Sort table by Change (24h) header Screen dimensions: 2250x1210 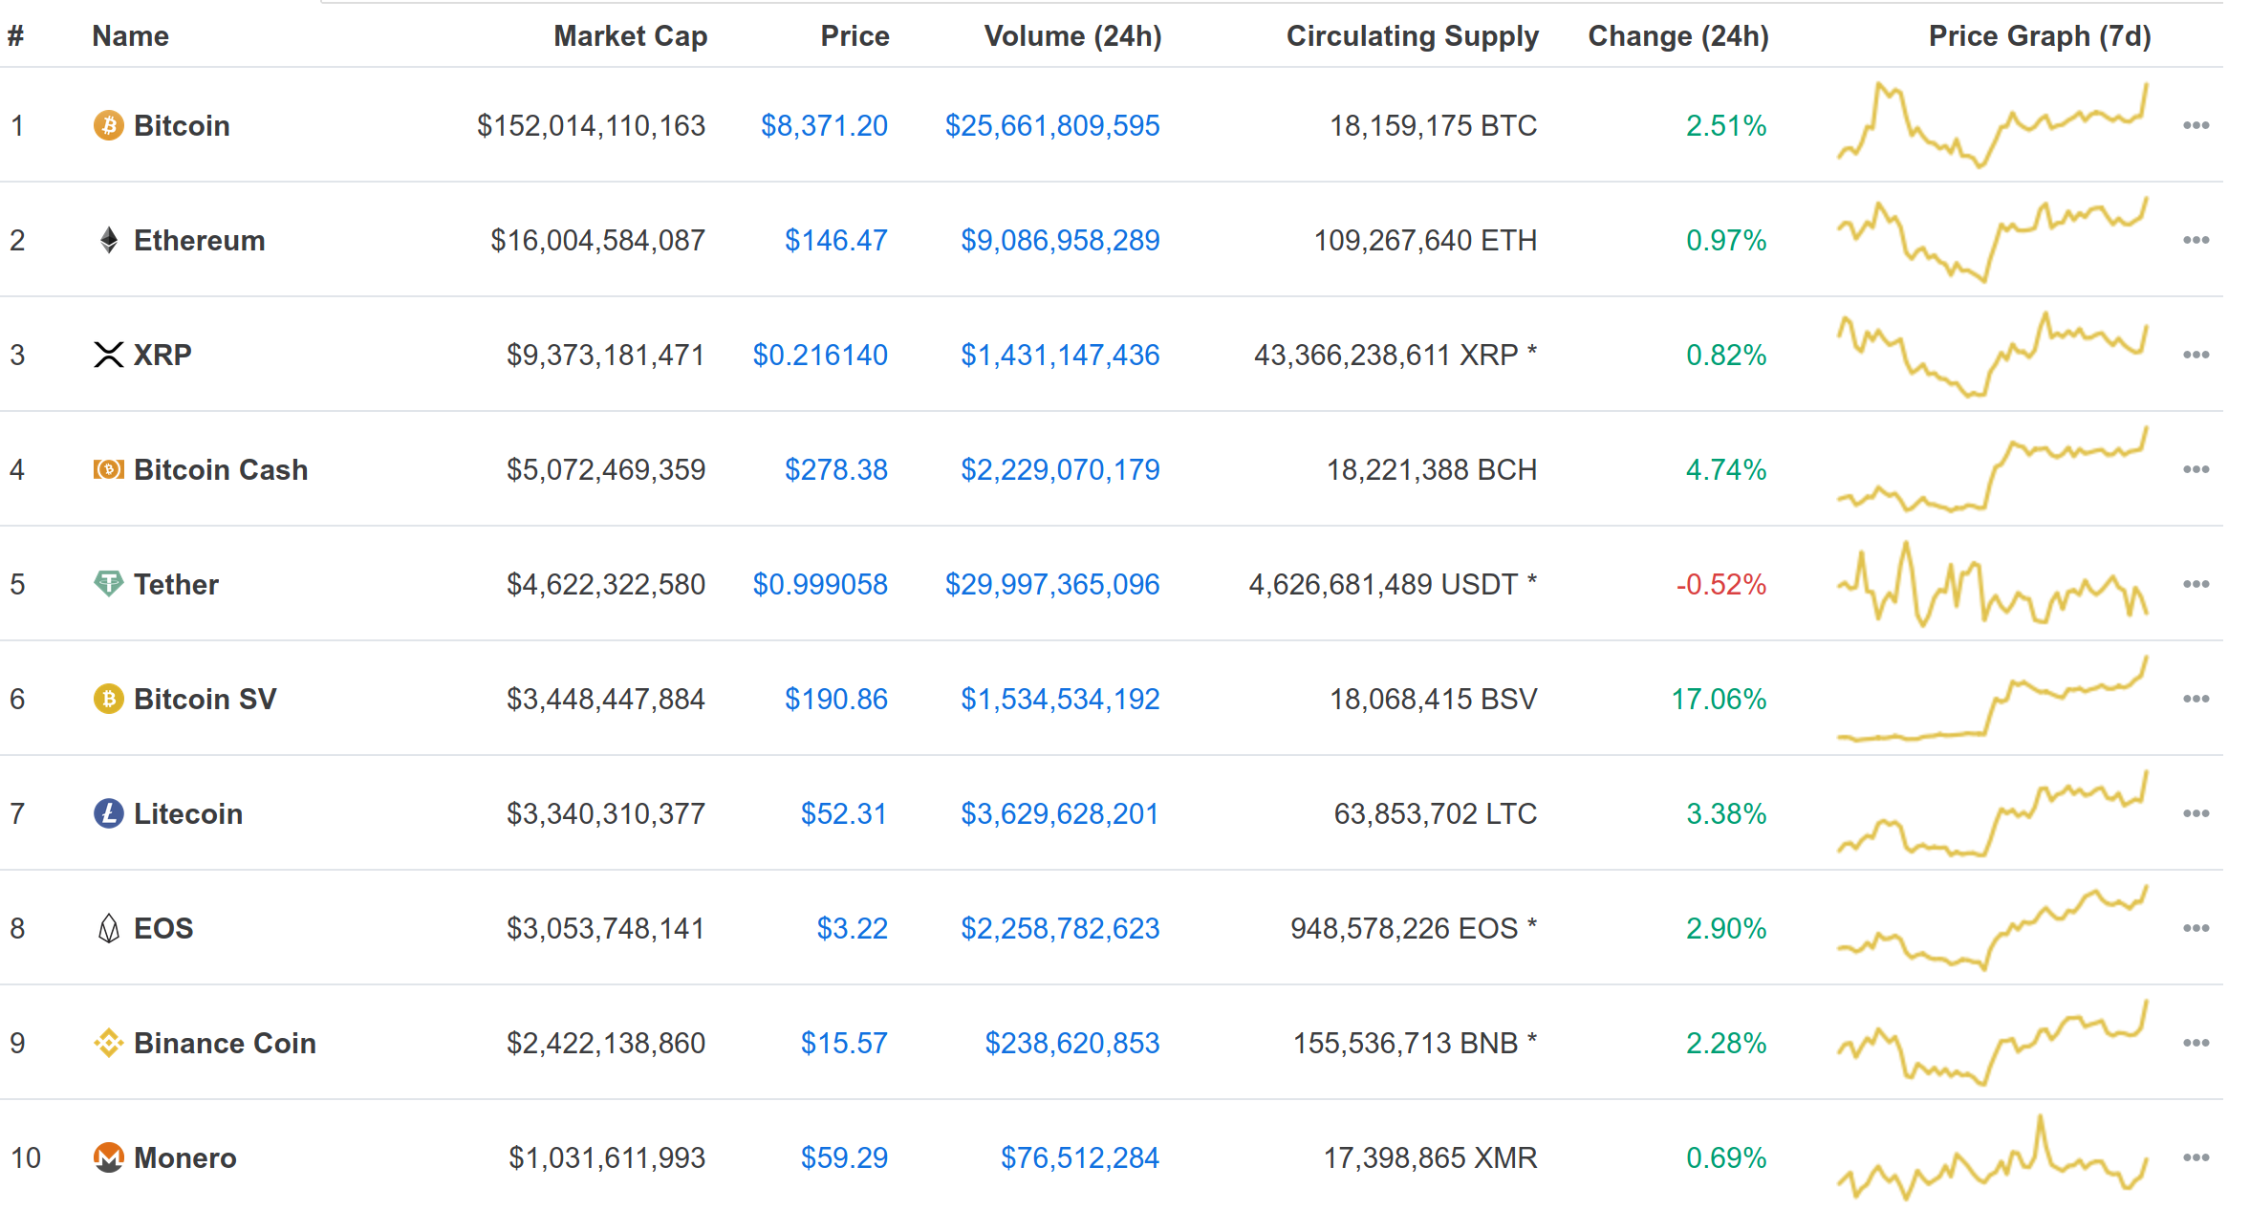tap(1678, 36)
